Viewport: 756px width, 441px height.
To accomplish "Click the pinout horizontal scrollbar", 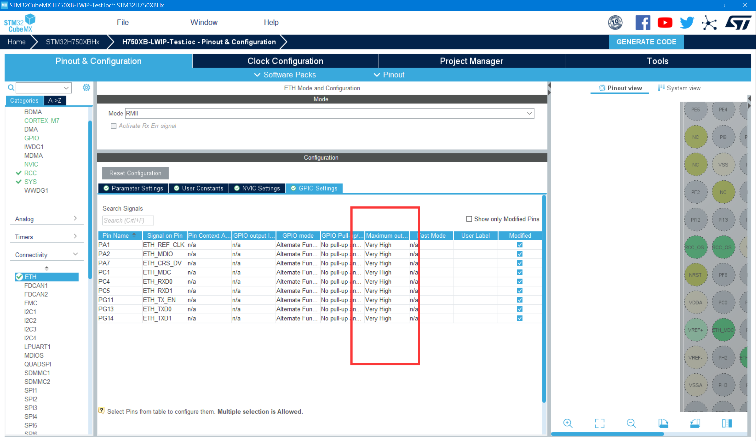I will [x=607, y=434].
